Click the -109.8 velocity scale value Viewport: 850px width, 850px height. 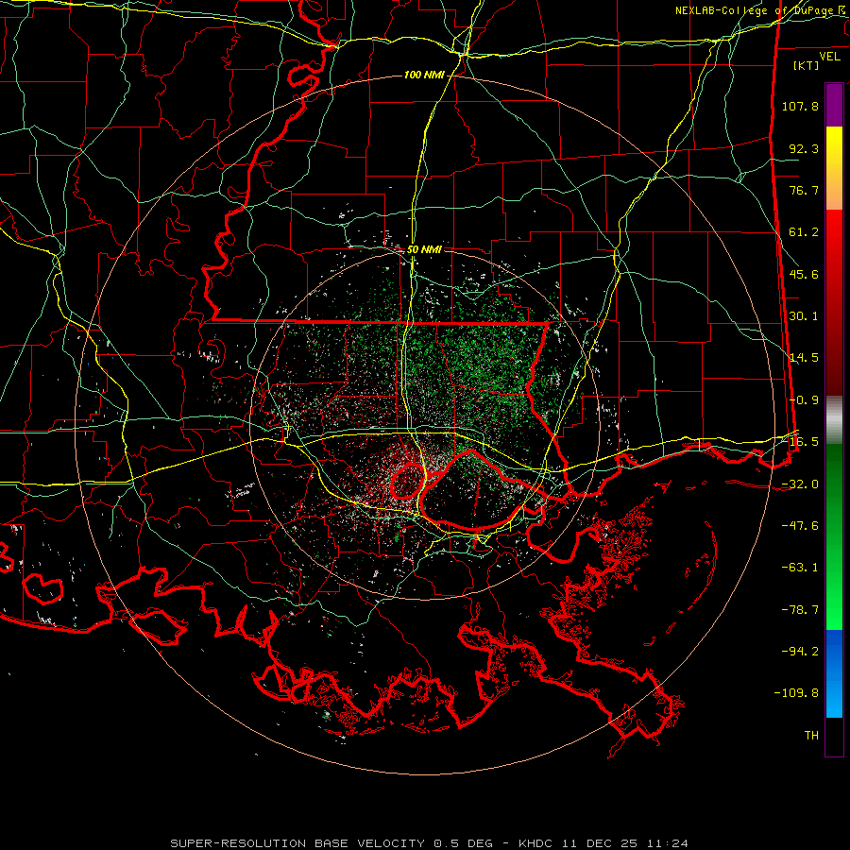coord(796,693)
